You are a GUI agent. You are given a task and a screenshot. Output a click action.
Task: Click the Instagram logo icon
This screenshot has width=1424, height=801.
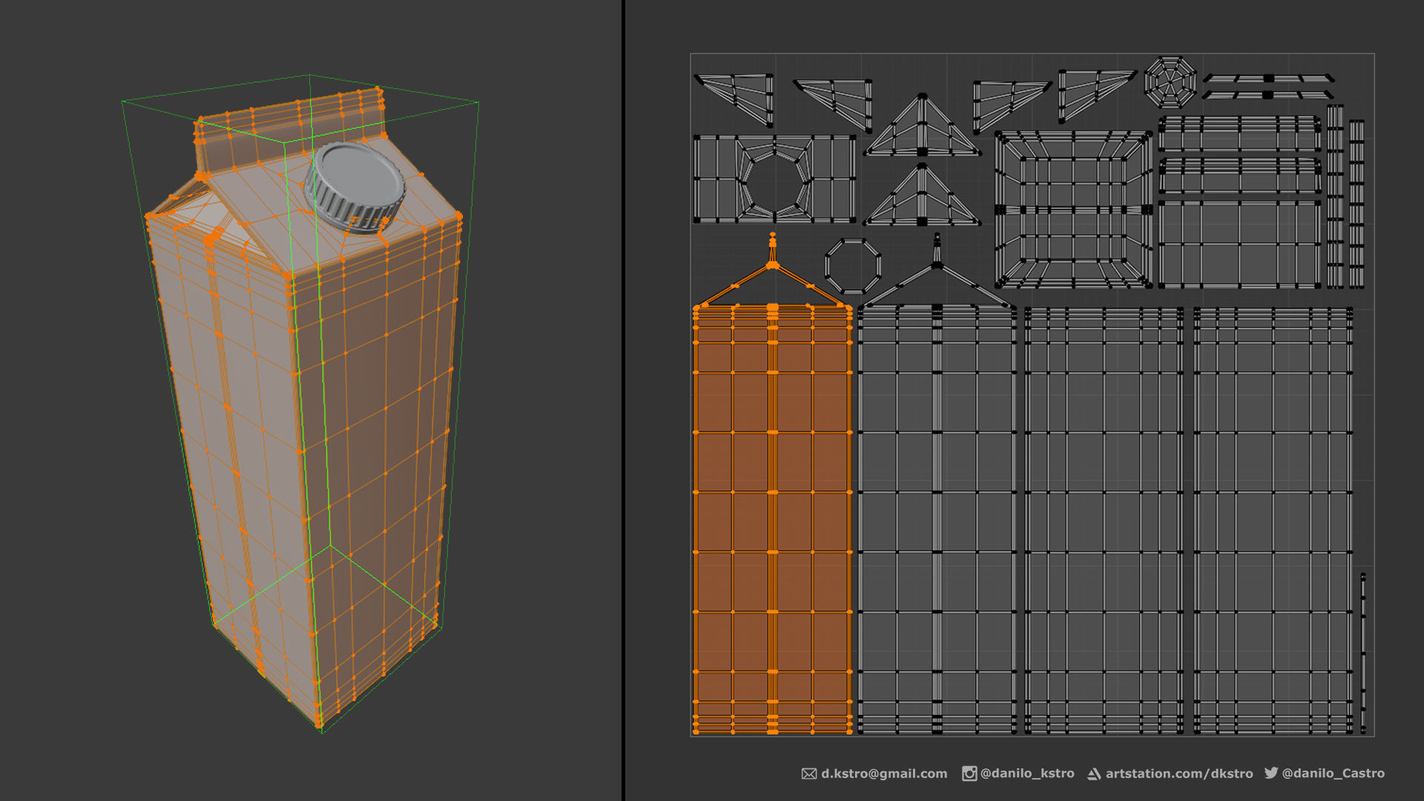pyautogui.click(x=969, y=774)
